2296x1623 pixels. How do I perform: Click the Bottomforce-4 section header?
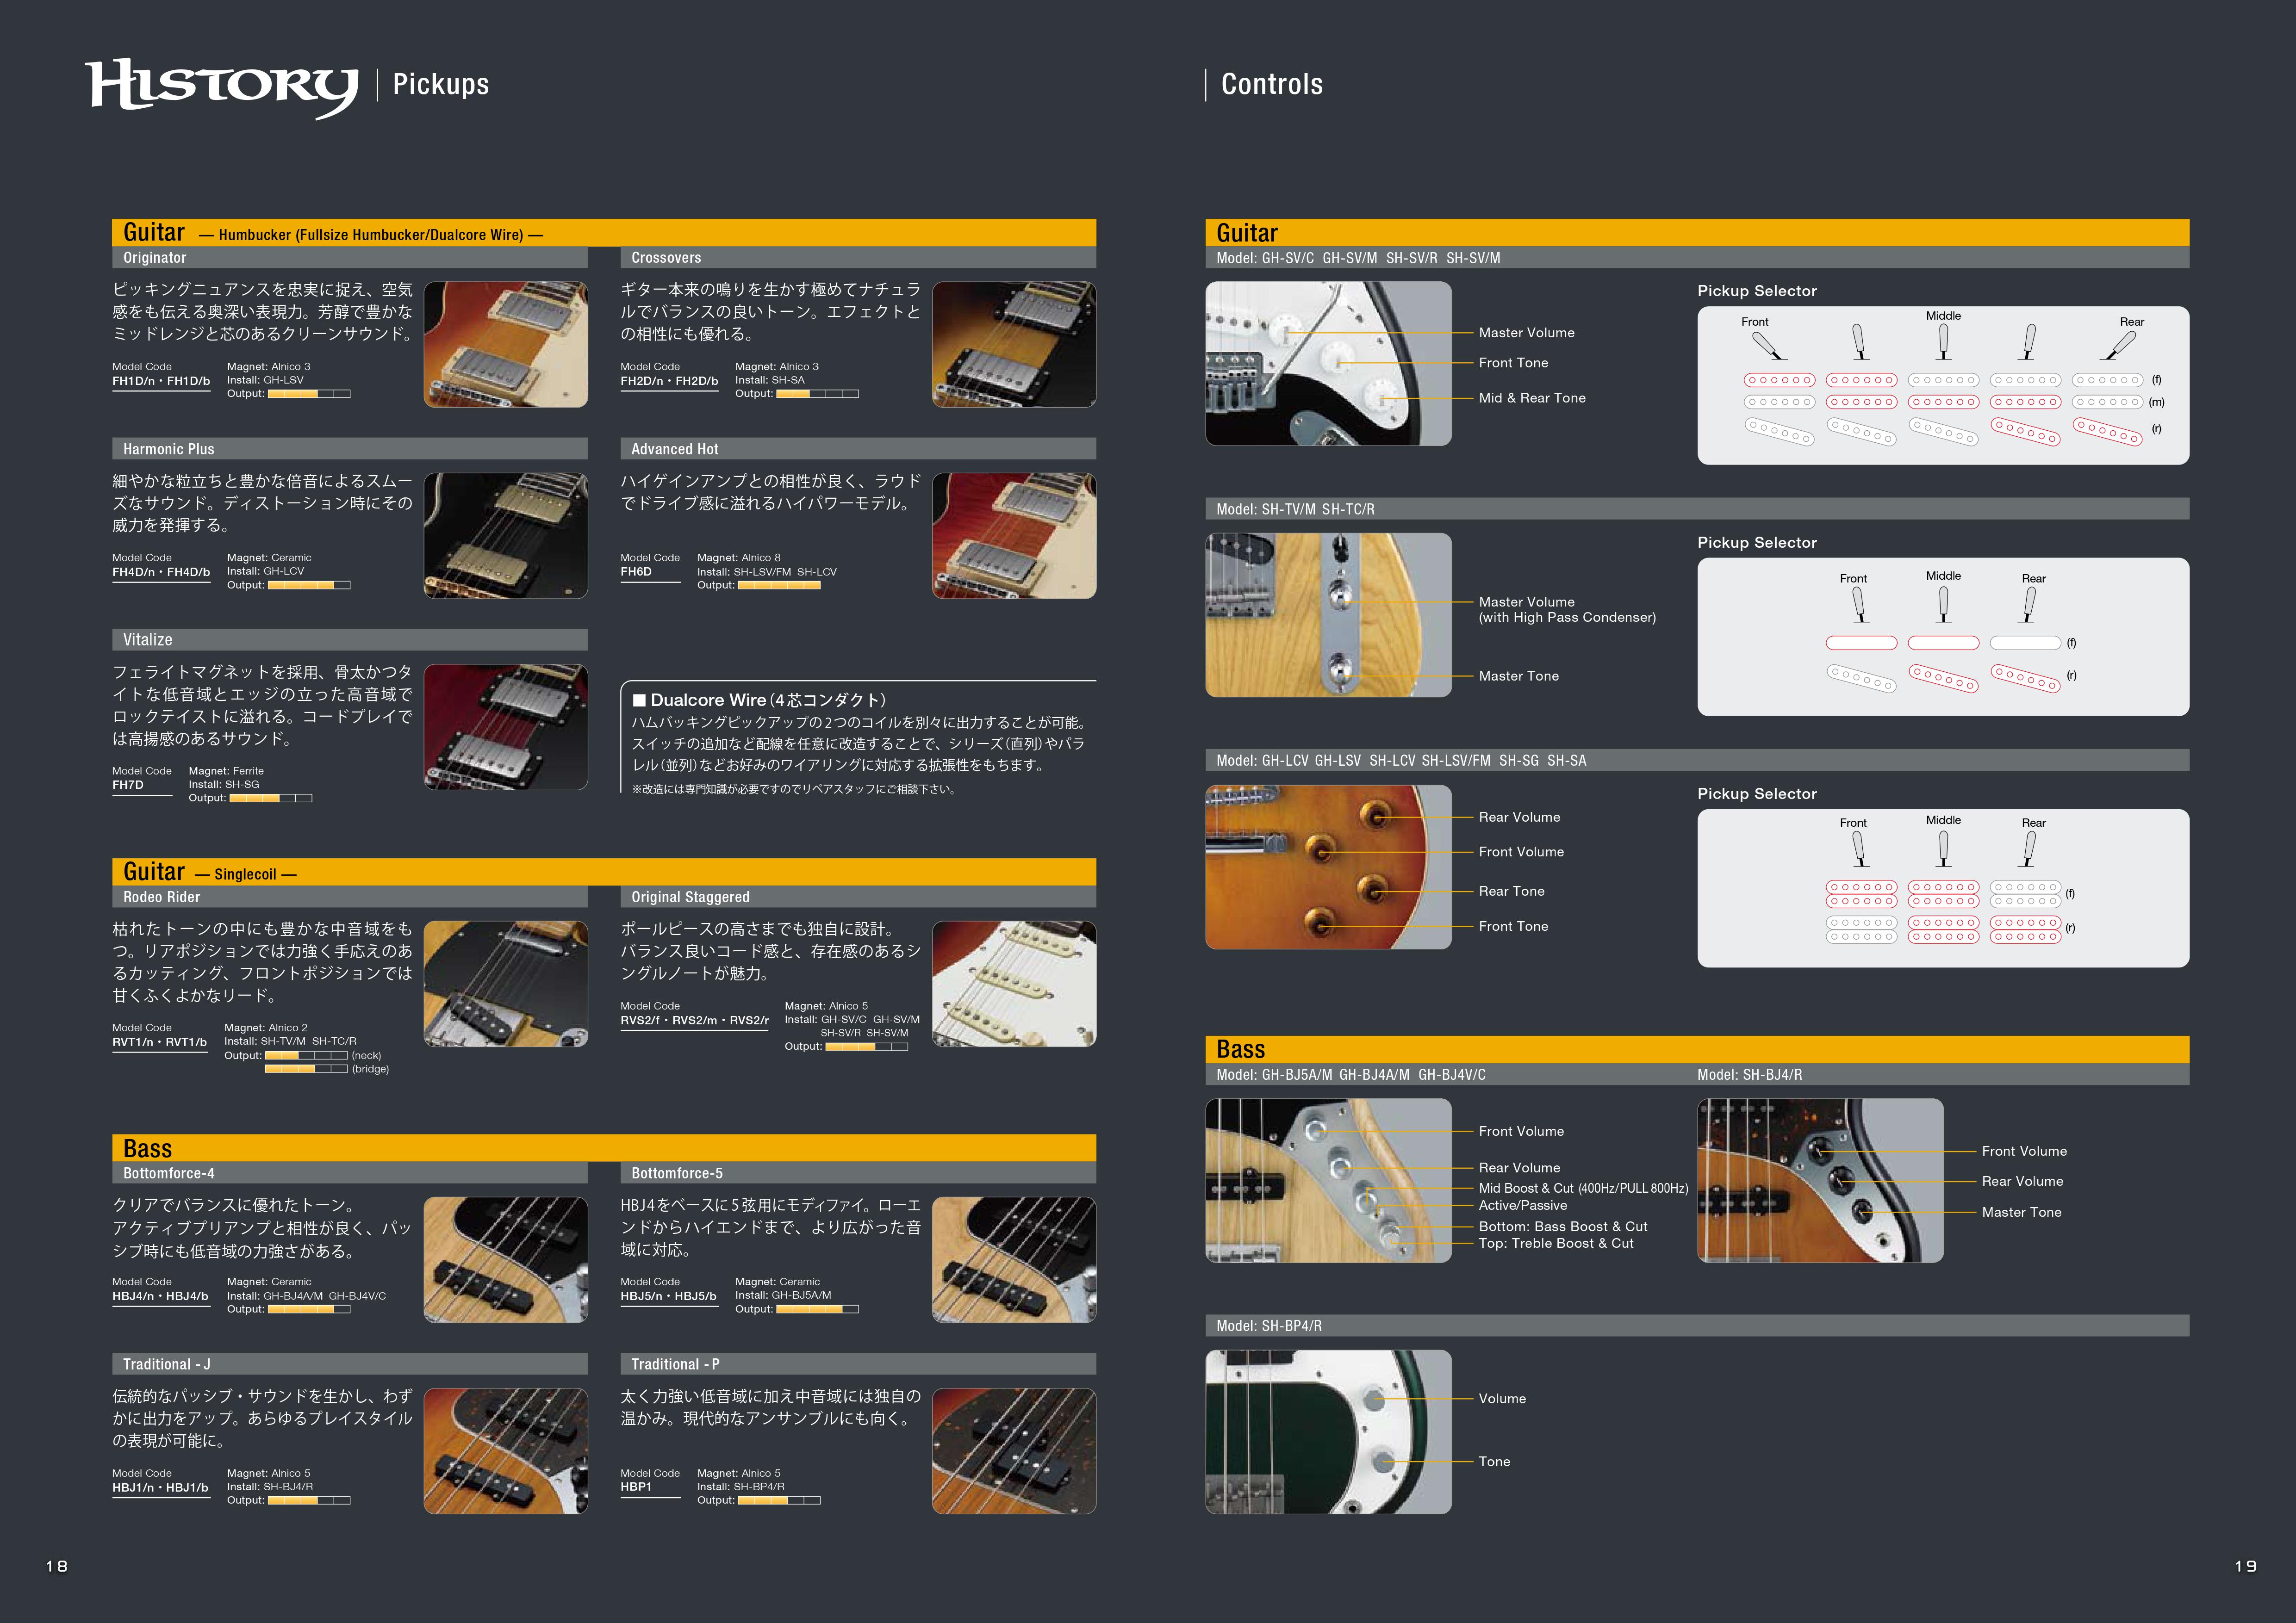[x=350, y=1173]
